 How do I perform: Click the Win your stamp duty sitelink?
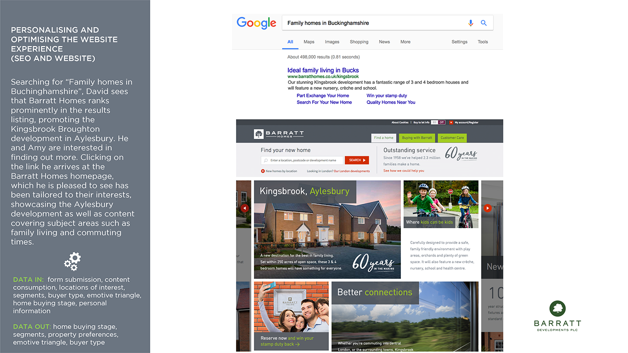386,96
